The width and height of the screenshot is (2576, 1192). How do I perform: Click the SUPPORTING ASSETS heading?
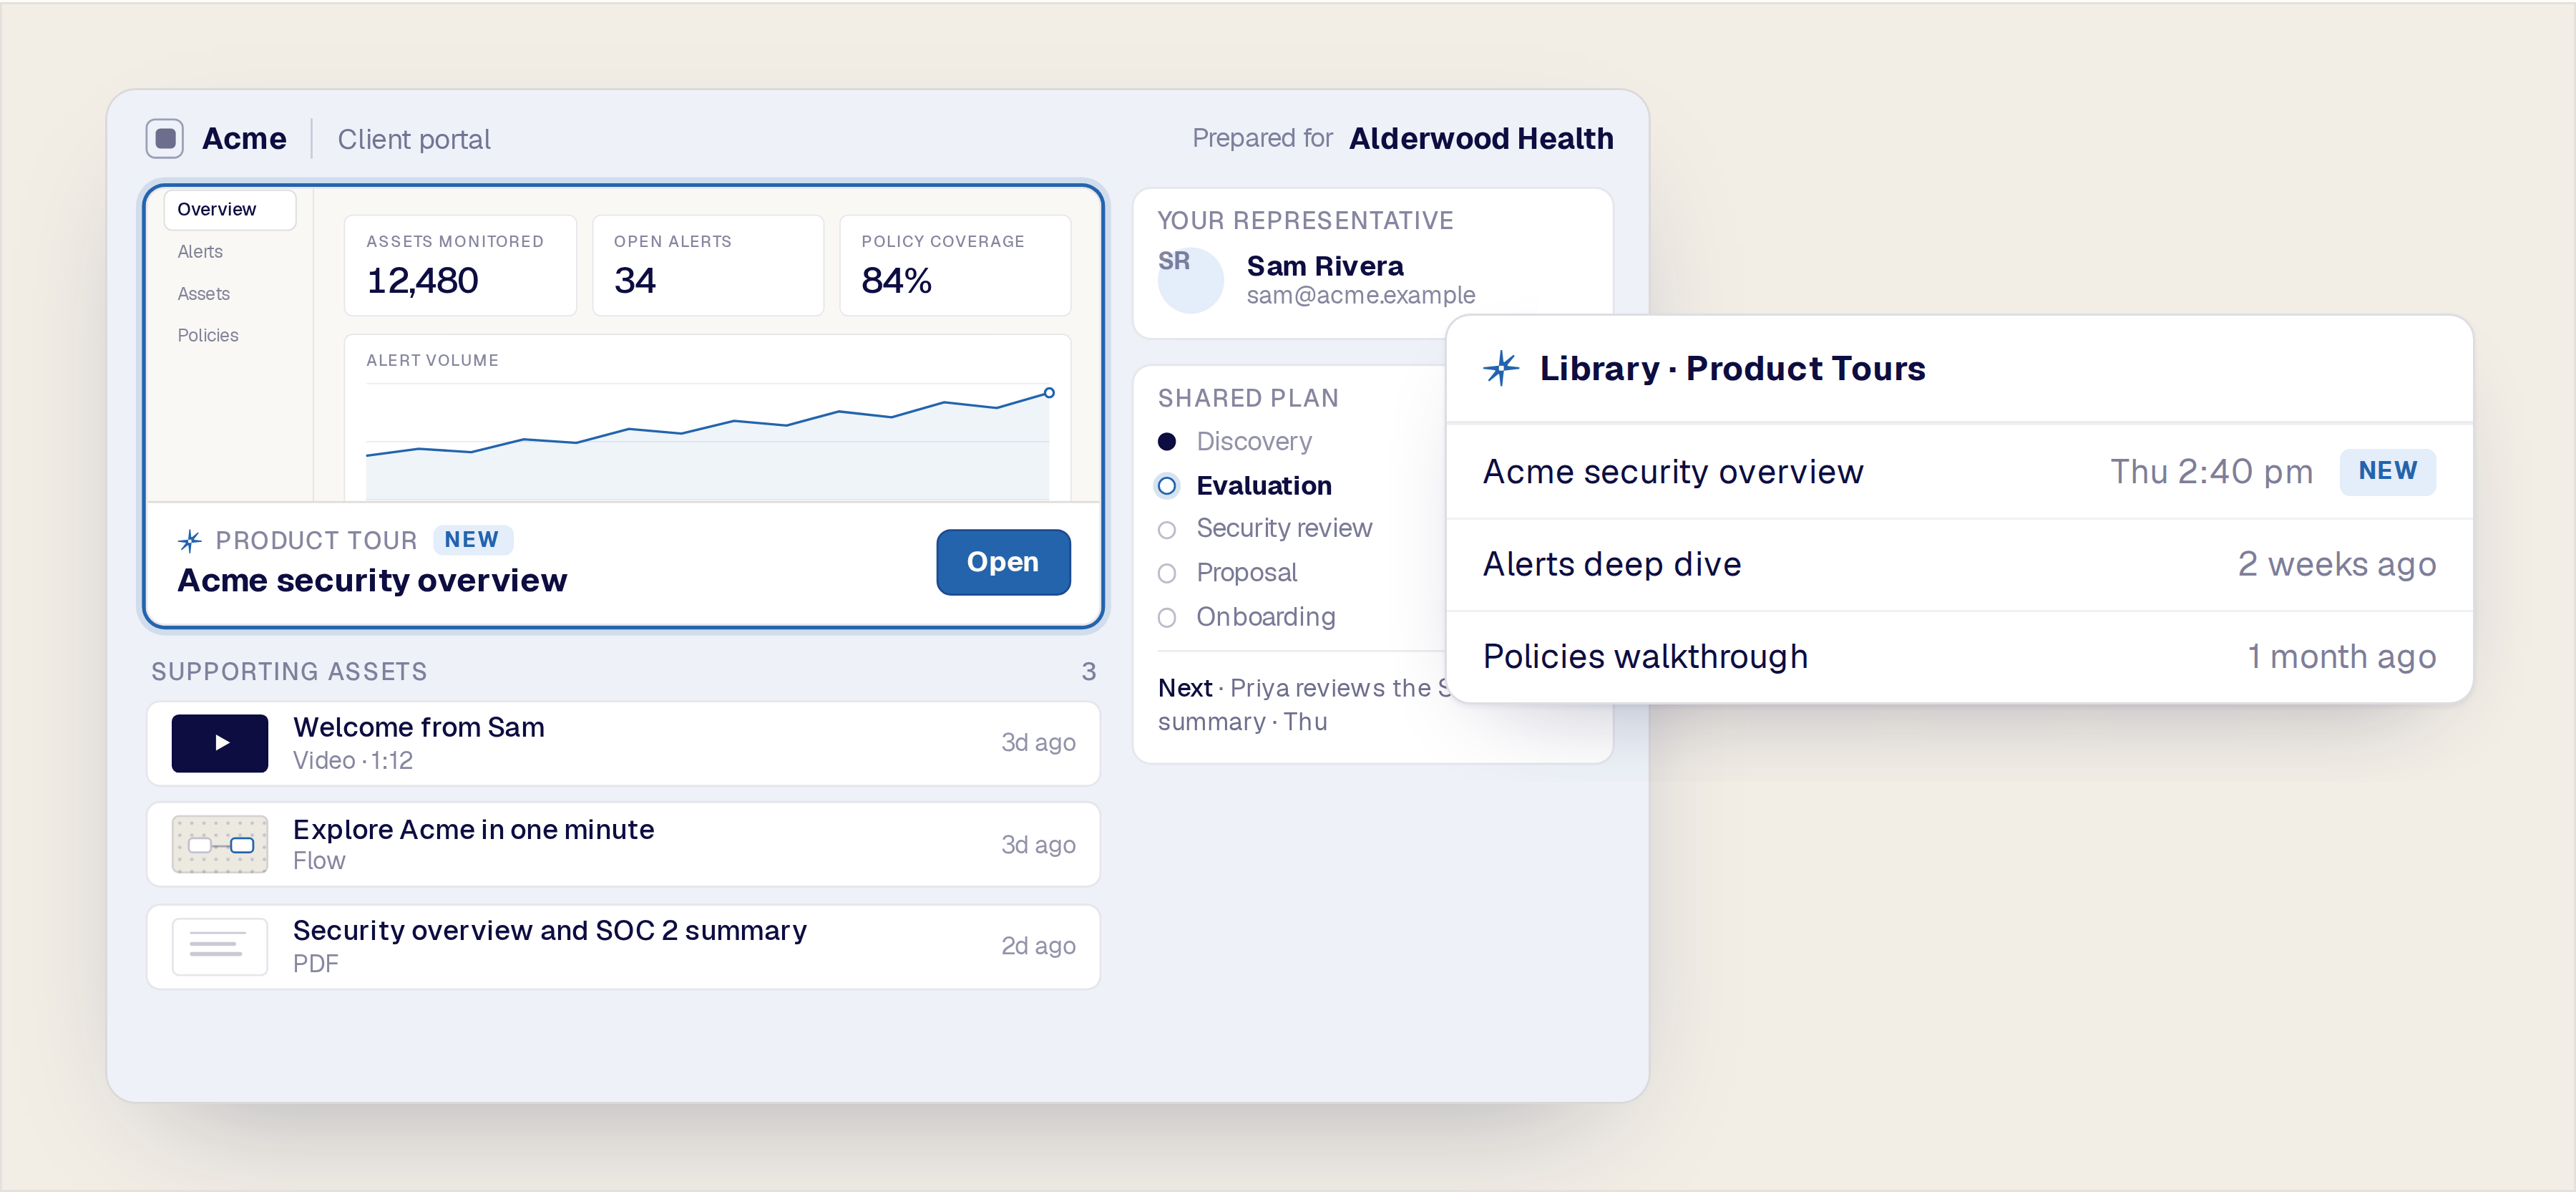click(x=289, y=672)
